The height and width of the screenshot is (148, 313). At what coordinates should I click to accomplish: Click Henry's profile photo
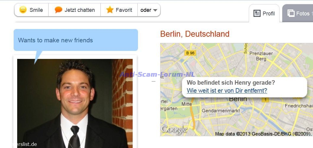click(75, 103)
